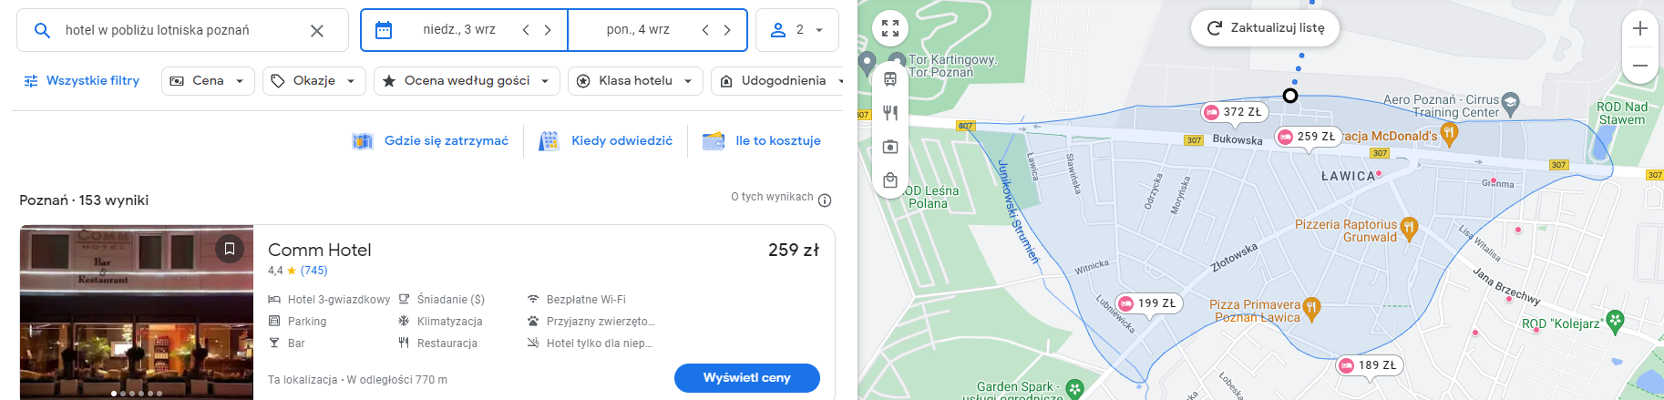Save Comm Hotel with bookmark icon
This screenshot has width=1664, height=400.
click(230, 248)
